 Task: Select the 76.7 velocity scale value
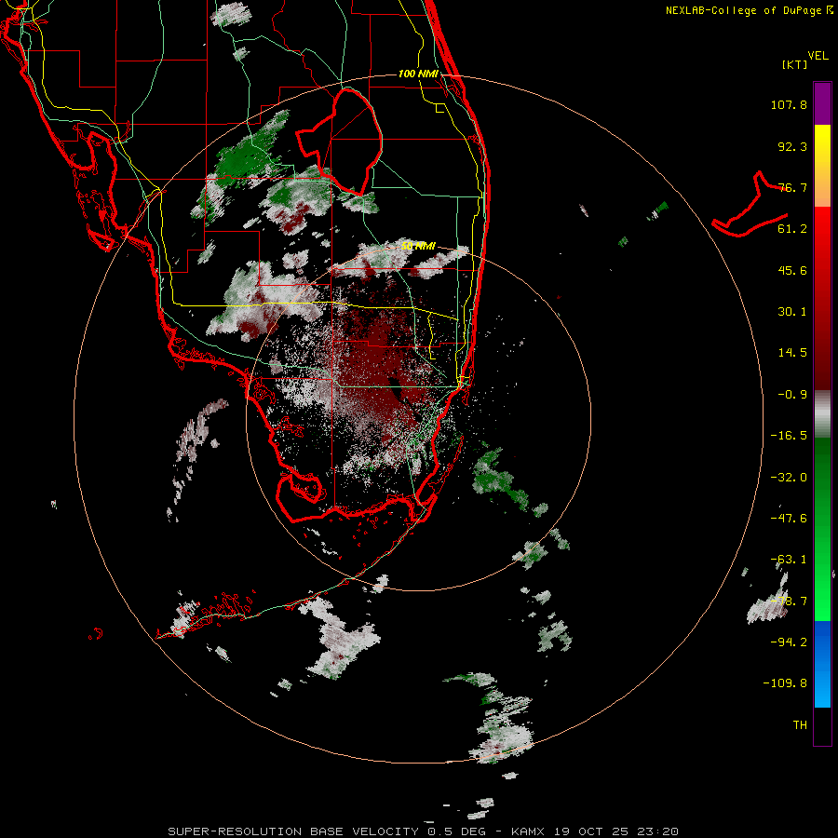(x=792, y=187)
